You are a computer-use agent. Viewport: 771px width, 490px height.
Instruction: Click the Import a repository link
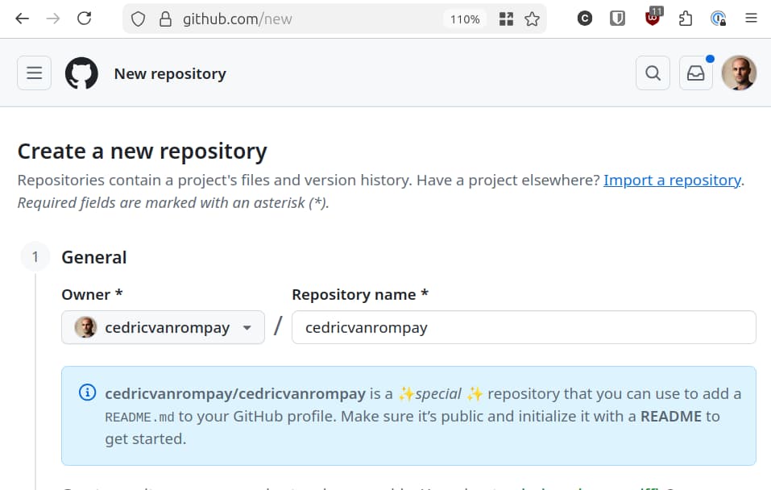[x=672, y=180]
